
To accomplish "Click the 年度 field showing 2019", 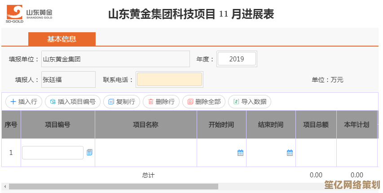I will coord(237,59).
